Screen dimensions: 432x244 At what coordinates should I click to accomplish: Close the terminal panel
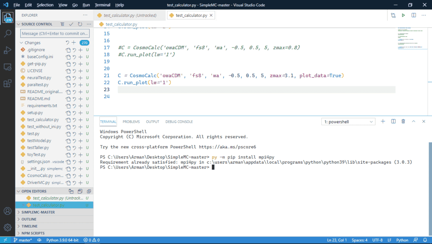[424, 121]
